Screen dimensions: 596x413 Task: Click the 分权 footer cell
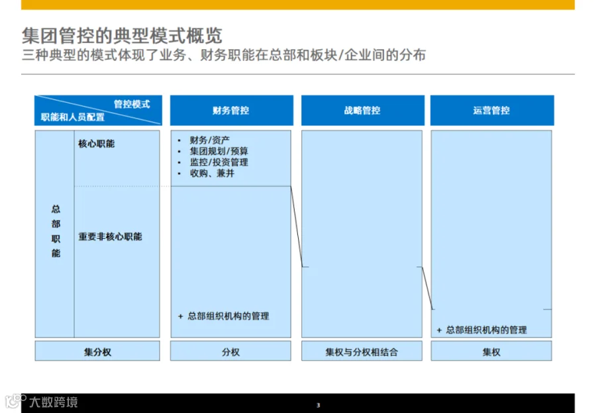230,351
